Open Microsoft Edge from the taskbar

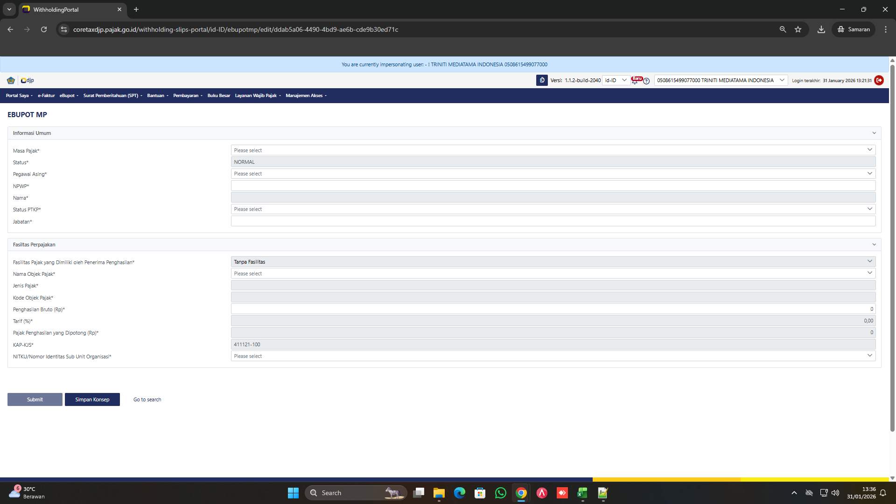pyautogui.click(x=459, y=493)
